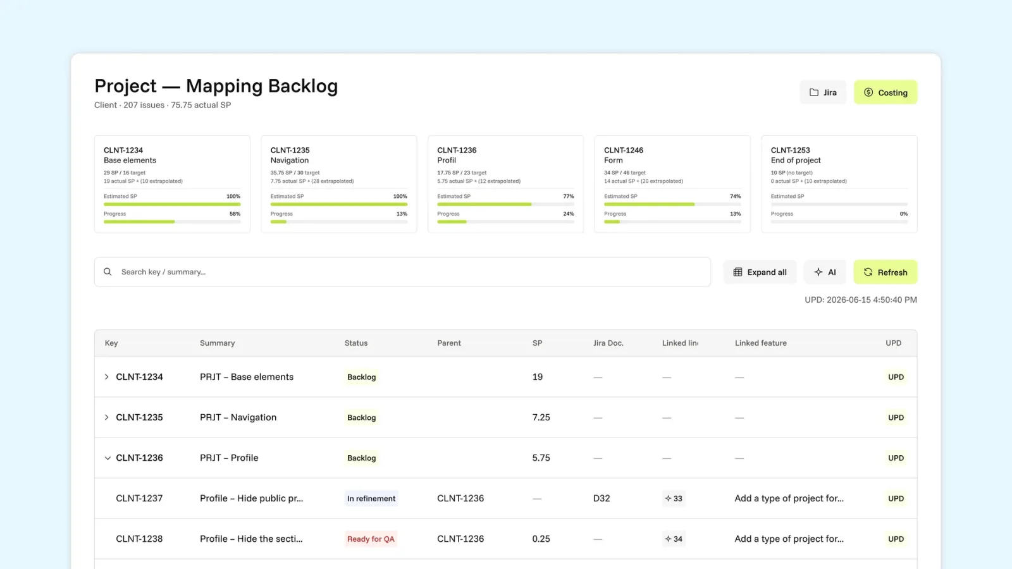
Task: Click UPD badge in CLNT-1236 row
Action: click(x=896, y=458)
